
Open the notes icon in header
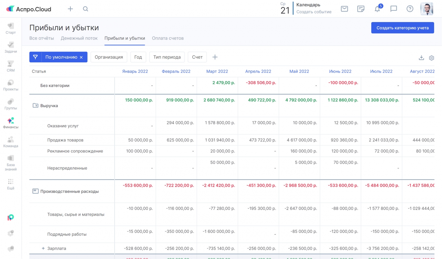(361, 9)
